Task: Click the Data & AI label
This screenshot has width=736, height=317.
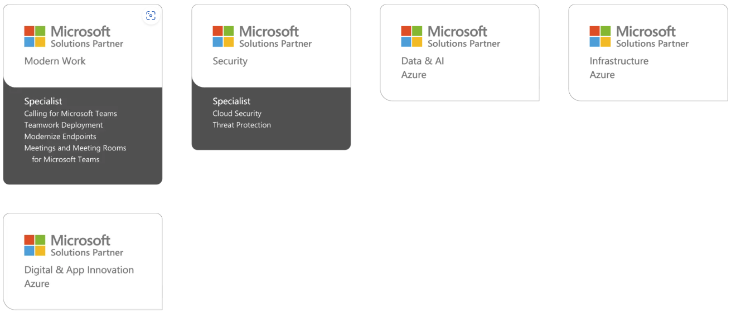Action: (423, 61)
